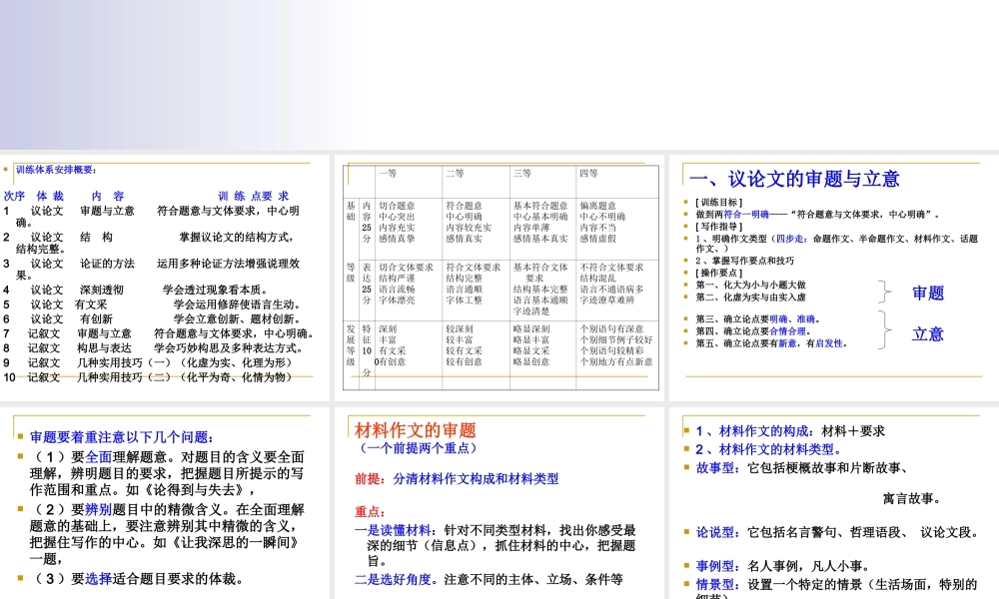Click the line 前提：分清材料作文构成和材料类型
This screenshot has width=999, height=599.
click(457, 478)
